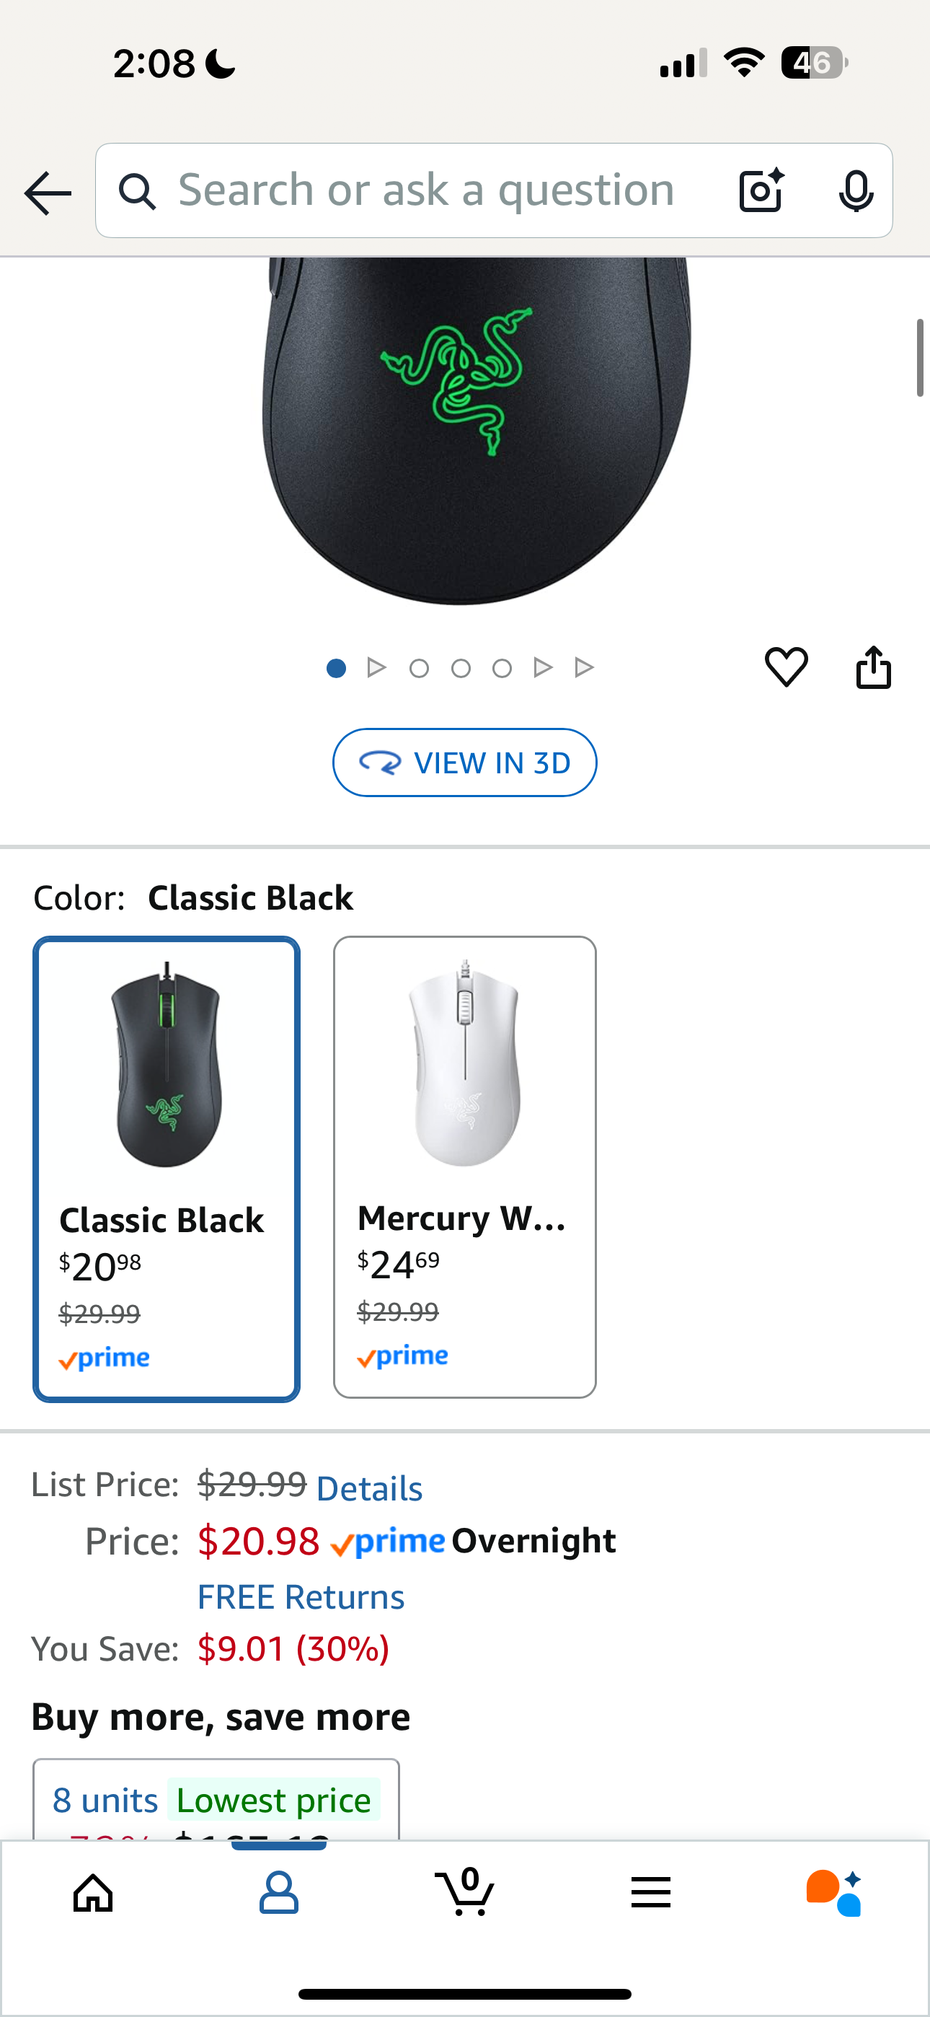Open camera lens search icon

coord(761,191)
